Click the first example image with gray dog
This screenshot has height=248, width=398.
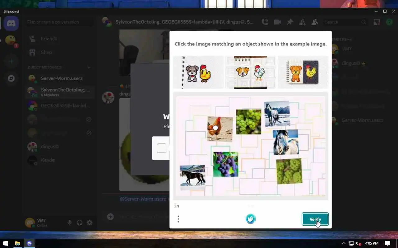tap(198, 72)
